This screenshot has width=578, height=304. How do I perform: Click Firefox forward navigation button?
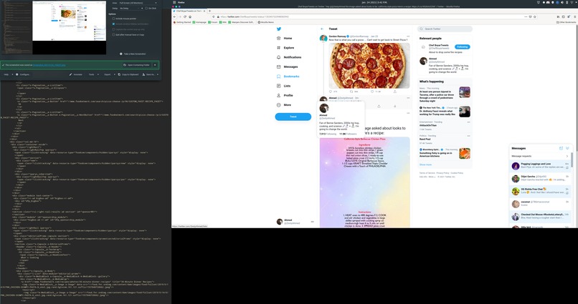point(180,16)
